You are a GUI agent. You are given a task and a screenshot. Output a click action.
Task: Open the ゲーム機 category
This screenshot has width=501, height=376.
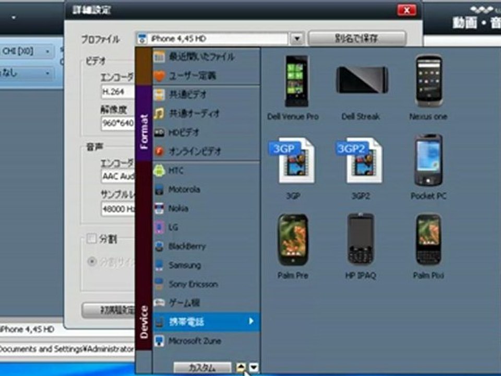pos(207,302)
